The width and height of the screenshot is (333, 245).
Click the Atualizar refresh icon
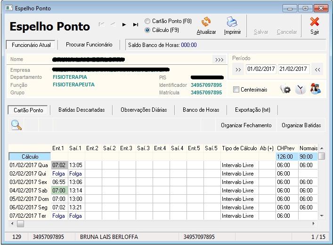click(x=206, y=23)
